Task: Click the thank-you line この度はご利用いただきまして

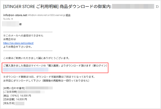Action: point(36,58)
